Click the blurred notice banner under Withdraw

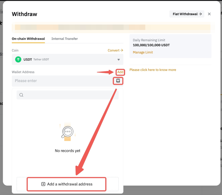[111, 27]
